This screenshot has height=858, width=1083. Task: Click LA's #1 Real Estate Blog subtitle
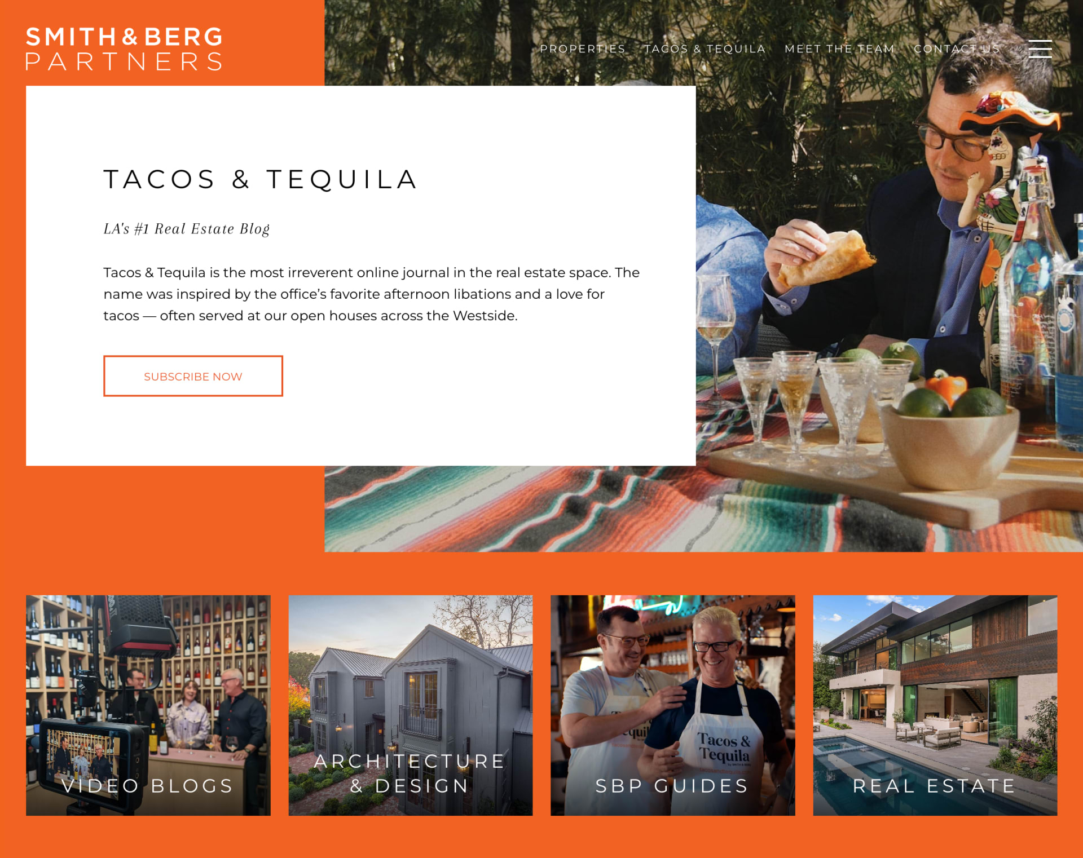pyautogui.click(x=187, y=229)
